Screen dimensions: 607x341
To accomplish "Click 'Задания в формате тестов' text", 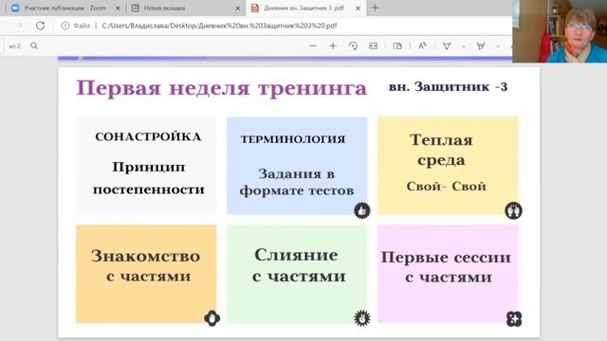I will (297, 182).
